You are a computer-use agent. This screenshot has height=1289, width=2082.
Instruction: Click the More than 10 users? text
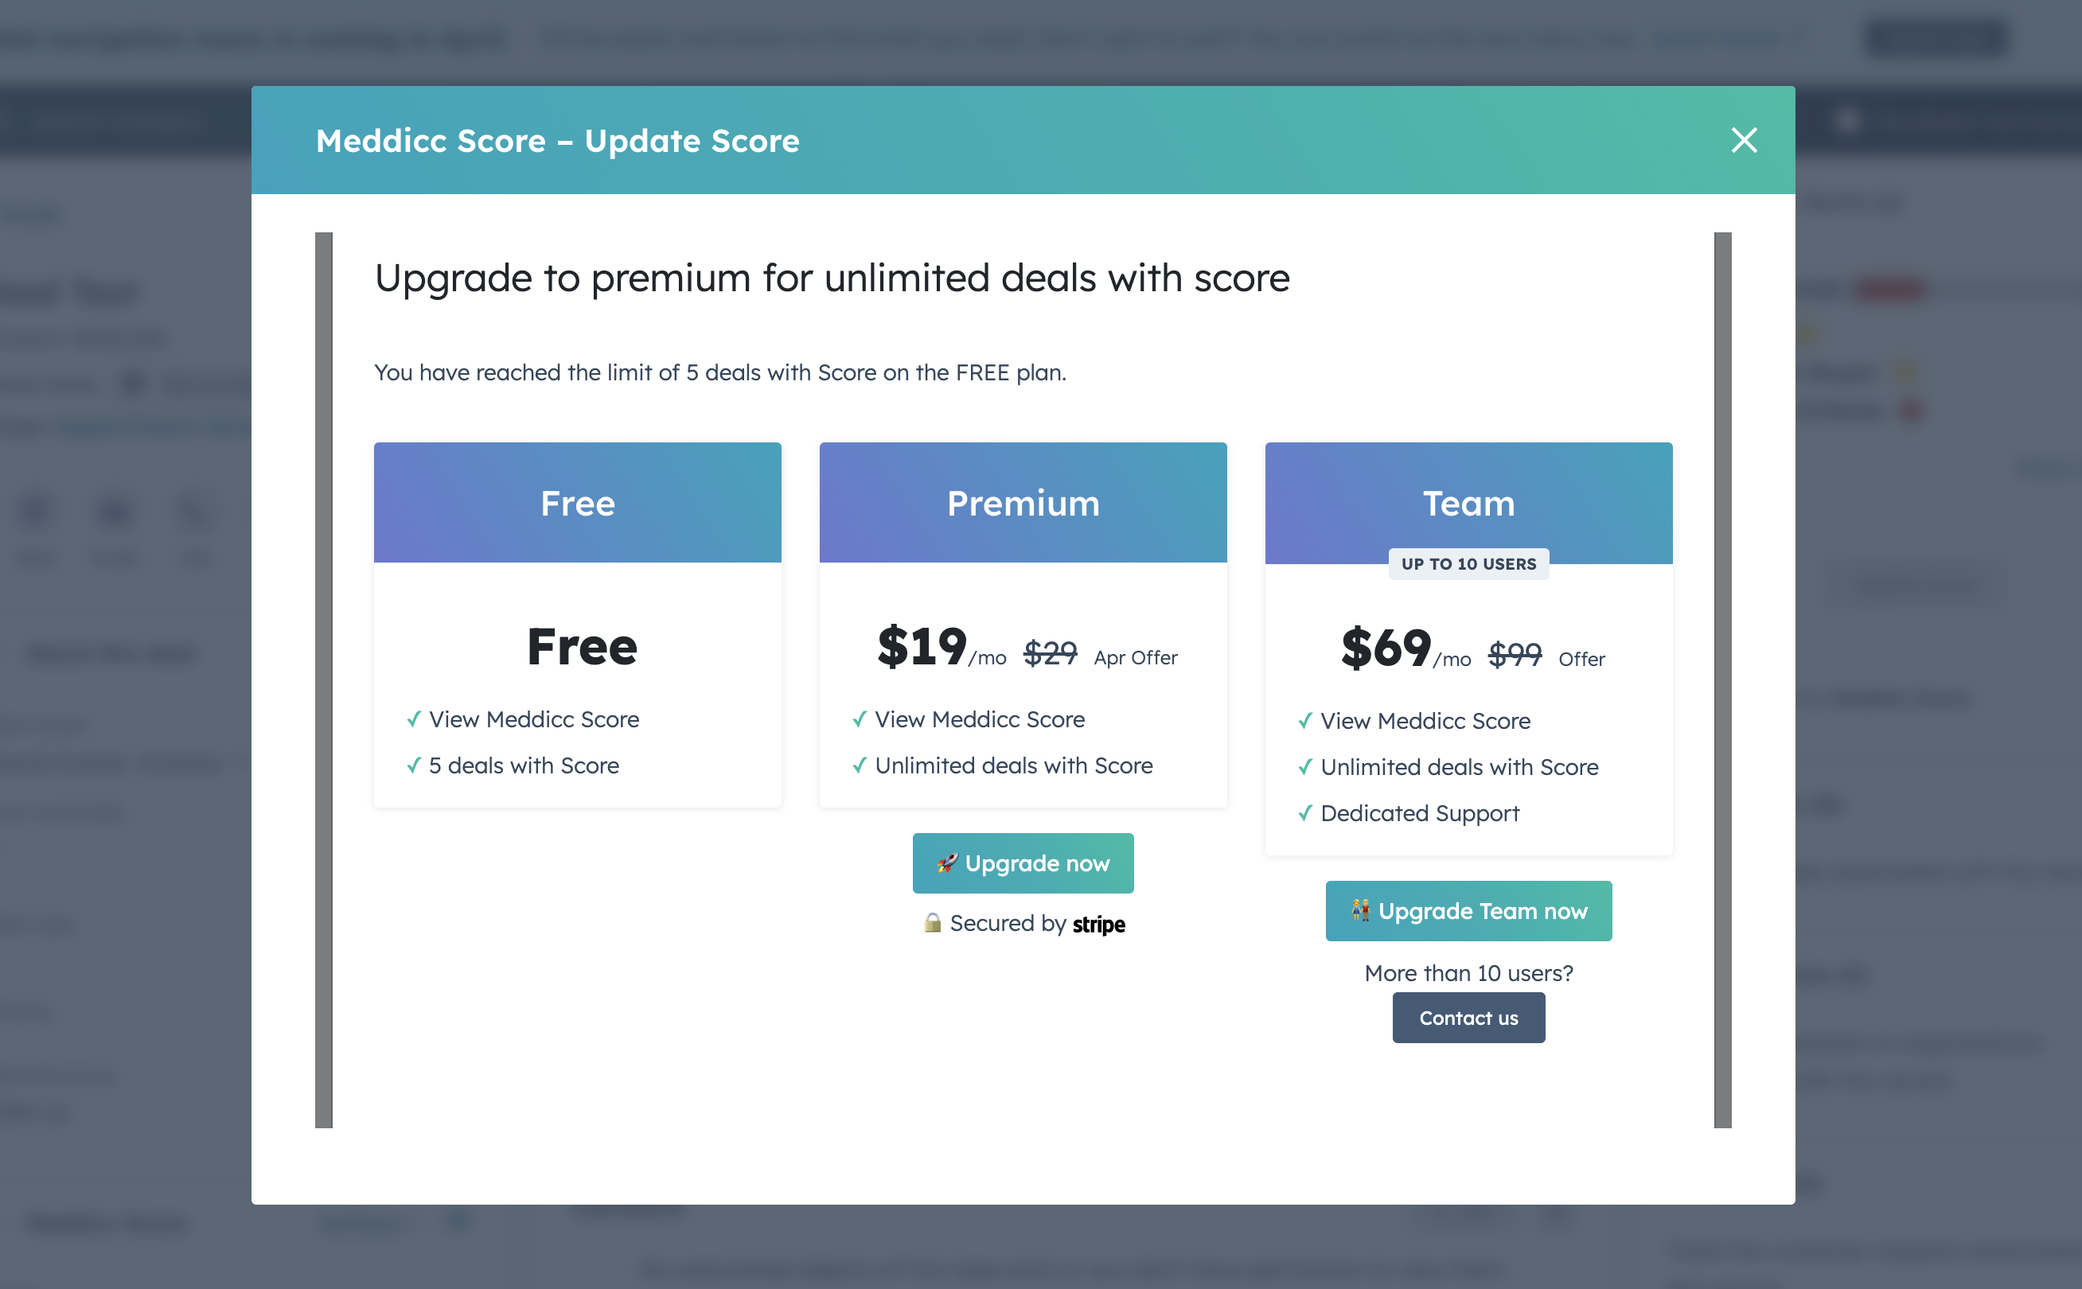[1468, 972]
